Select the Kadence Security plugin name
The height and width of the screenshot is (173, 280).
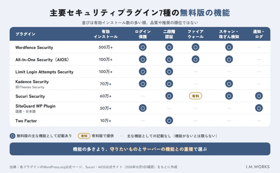32,82
